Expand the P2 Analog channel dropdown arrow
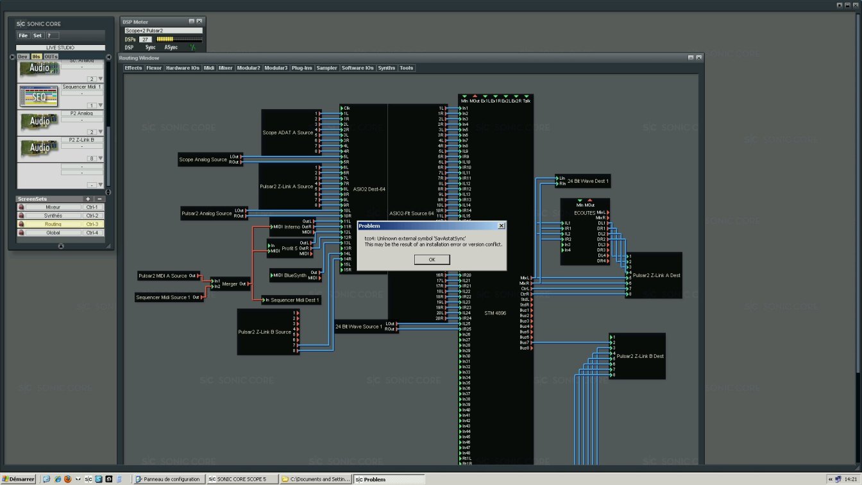Viewport: 862px width, 485px height. [x=100, y=132]
